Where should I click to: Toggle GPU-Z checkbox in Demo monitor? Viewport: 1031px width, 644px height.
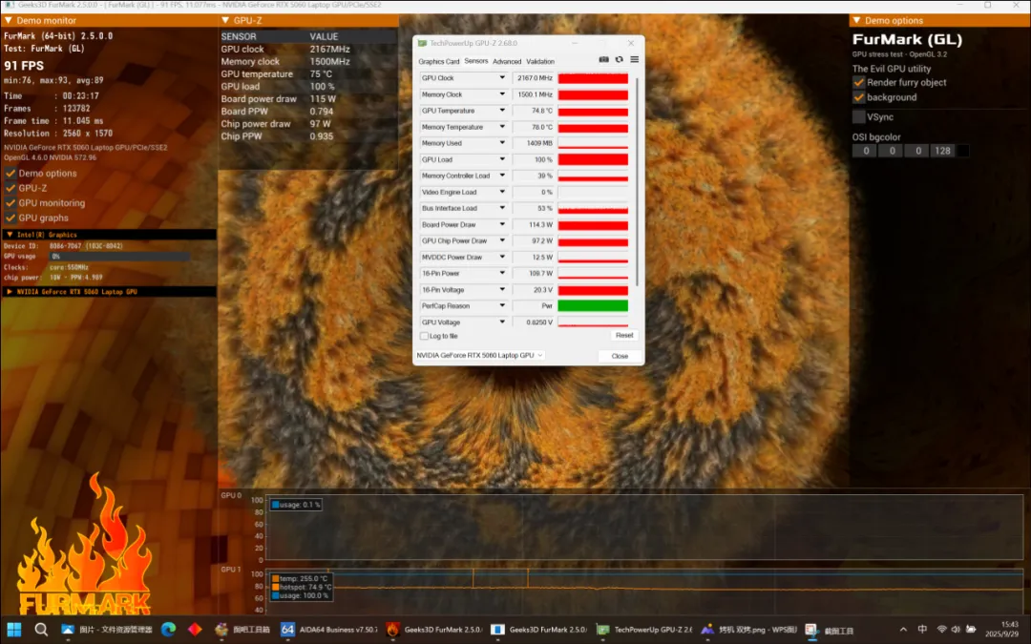tap(11, 188)
